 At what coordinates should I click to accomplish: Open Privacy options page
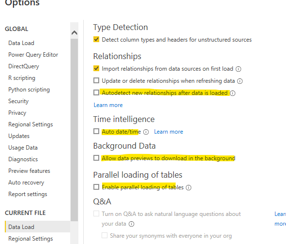point(17,113)
